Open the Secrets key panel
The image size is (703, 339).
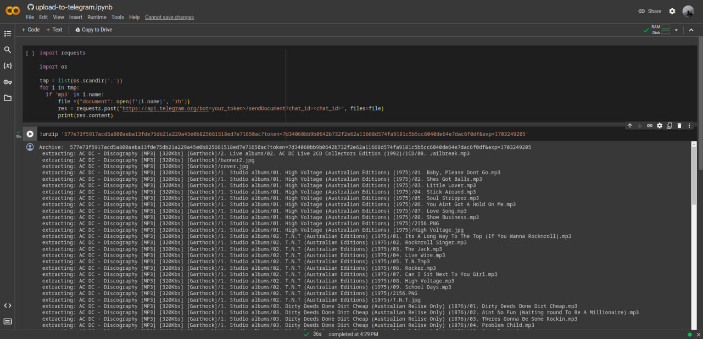8,82
